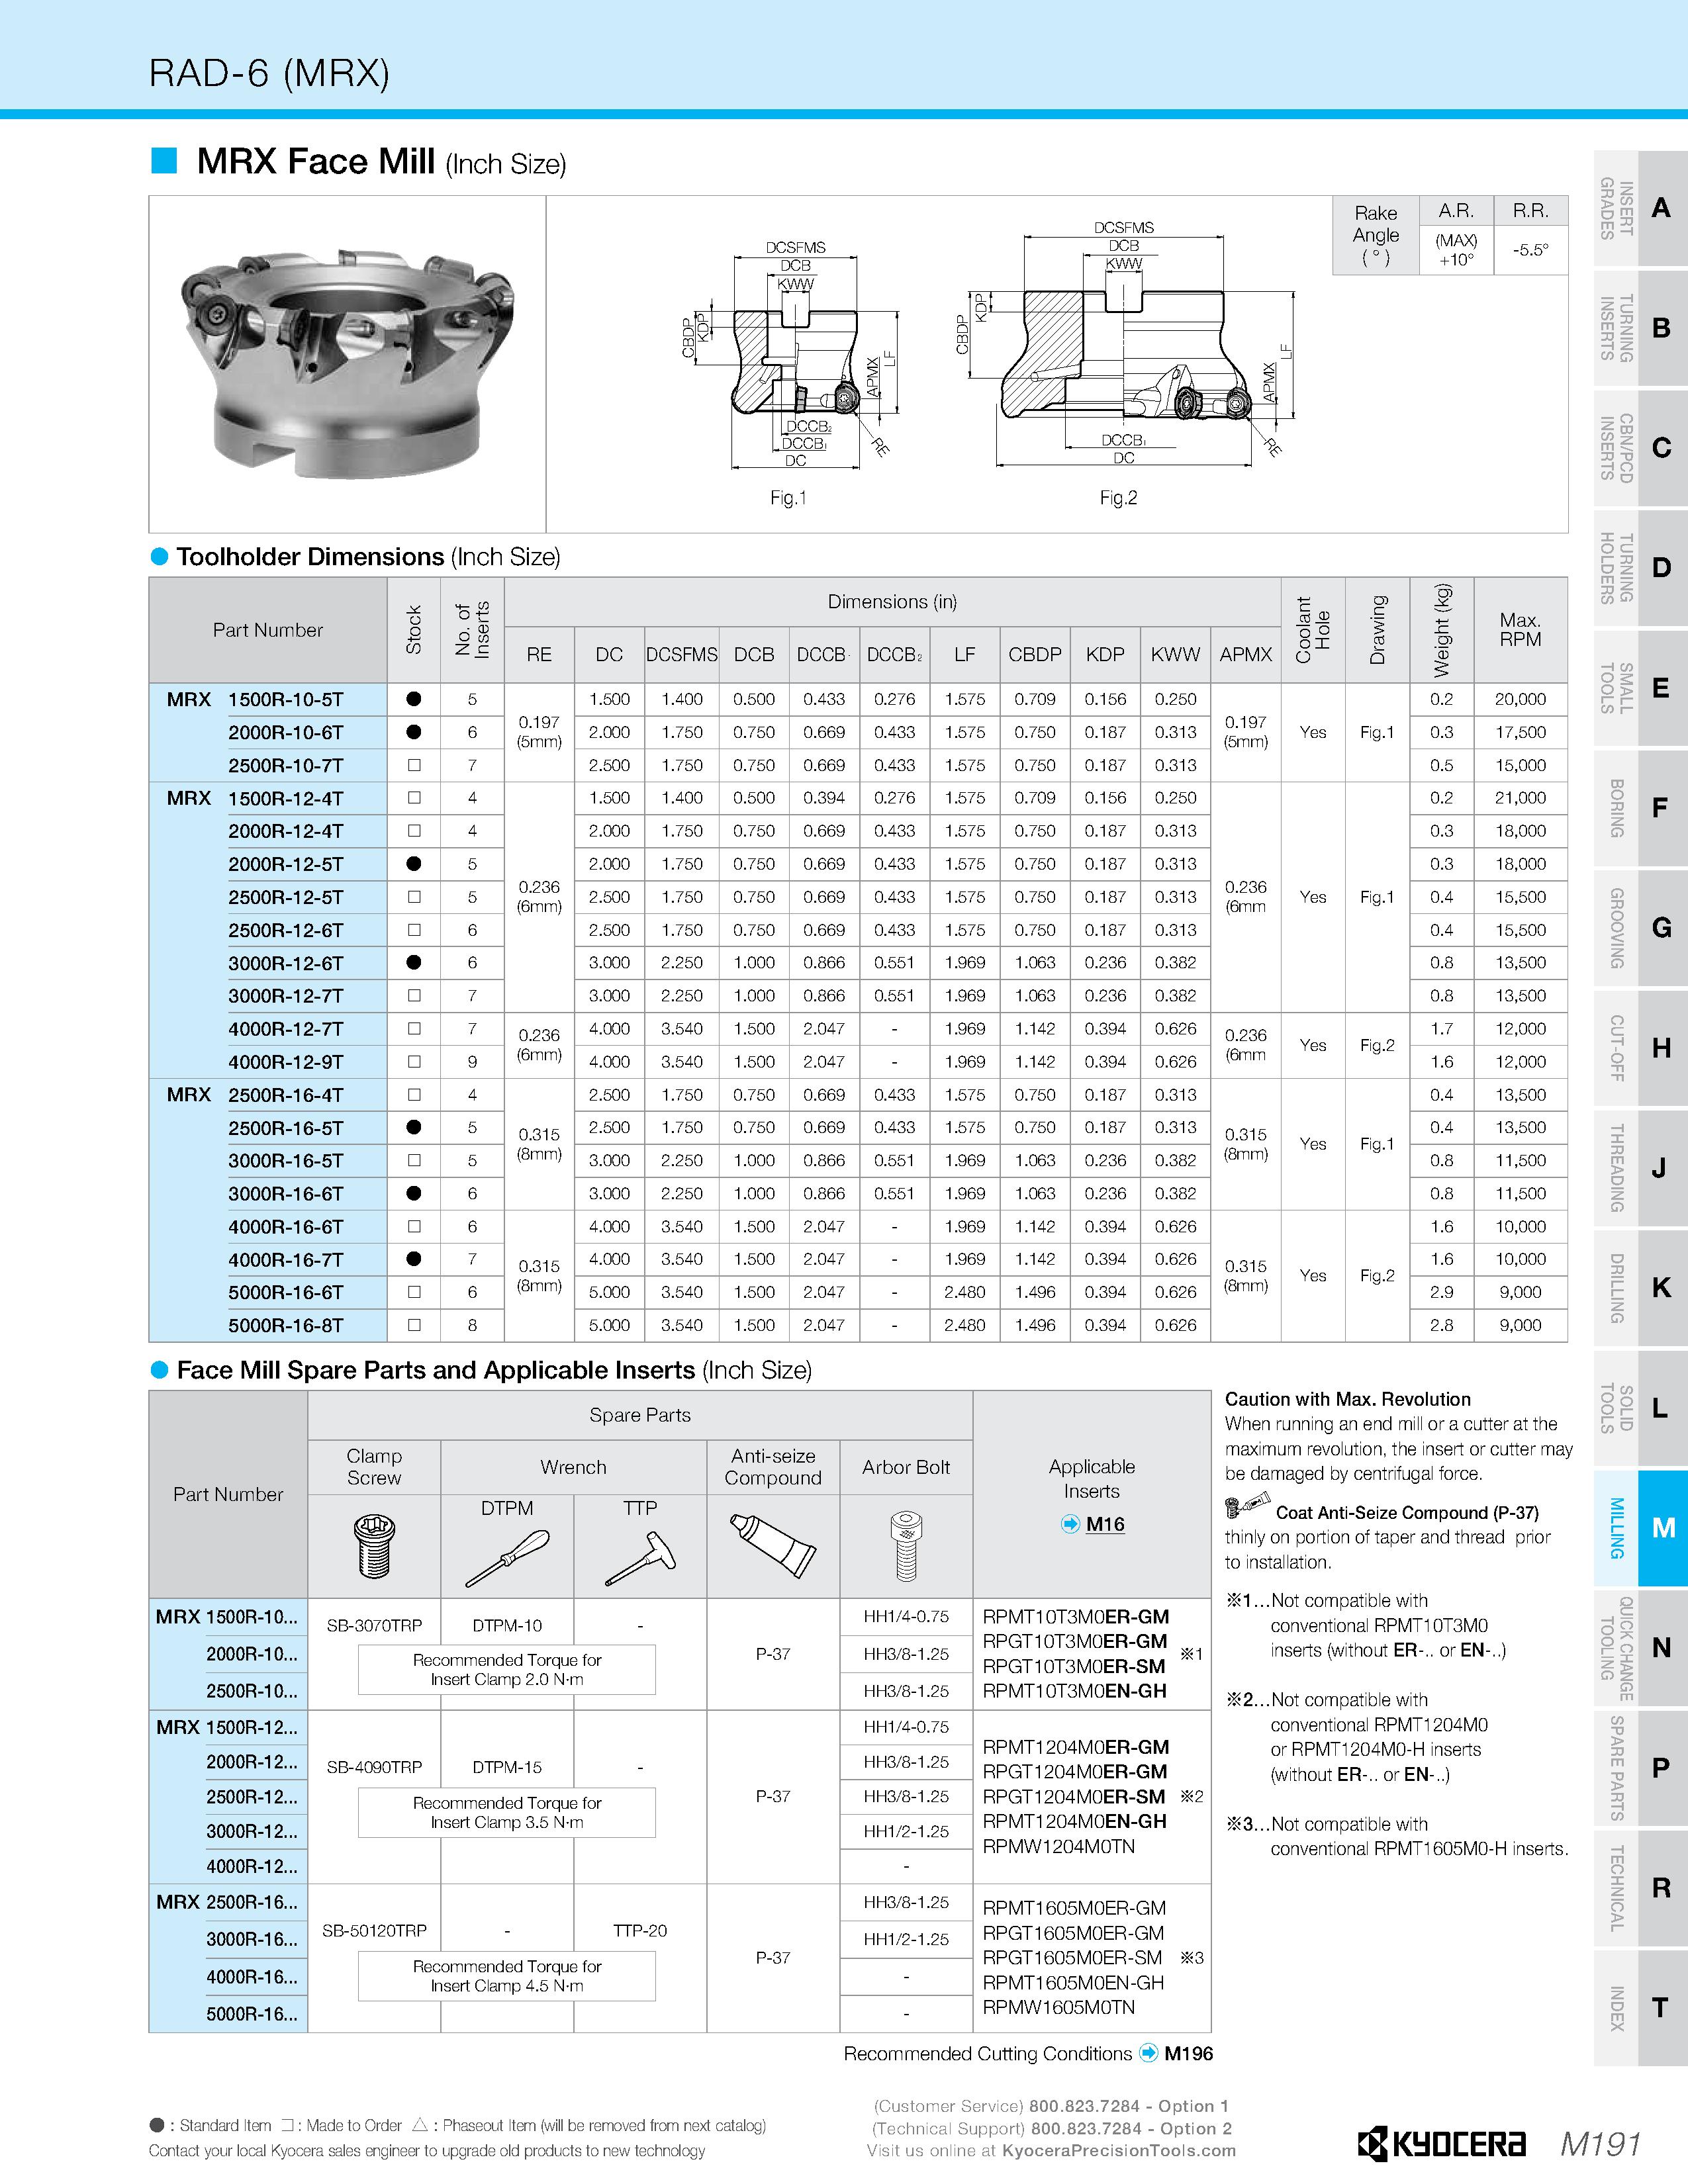The height and width of the screenshot is (2184, 1688).
Task: Go to section F Boring tab
Action: coord(1640,808)
